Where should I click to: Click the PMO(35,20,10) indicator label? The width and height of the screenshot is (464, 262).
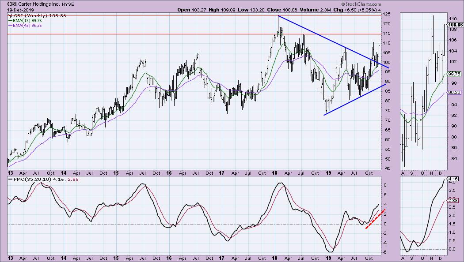(32, 179)
